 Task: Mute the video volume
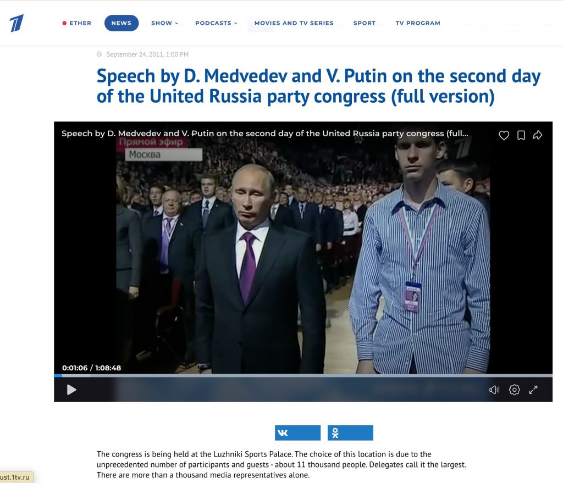[x=494, y=390]
